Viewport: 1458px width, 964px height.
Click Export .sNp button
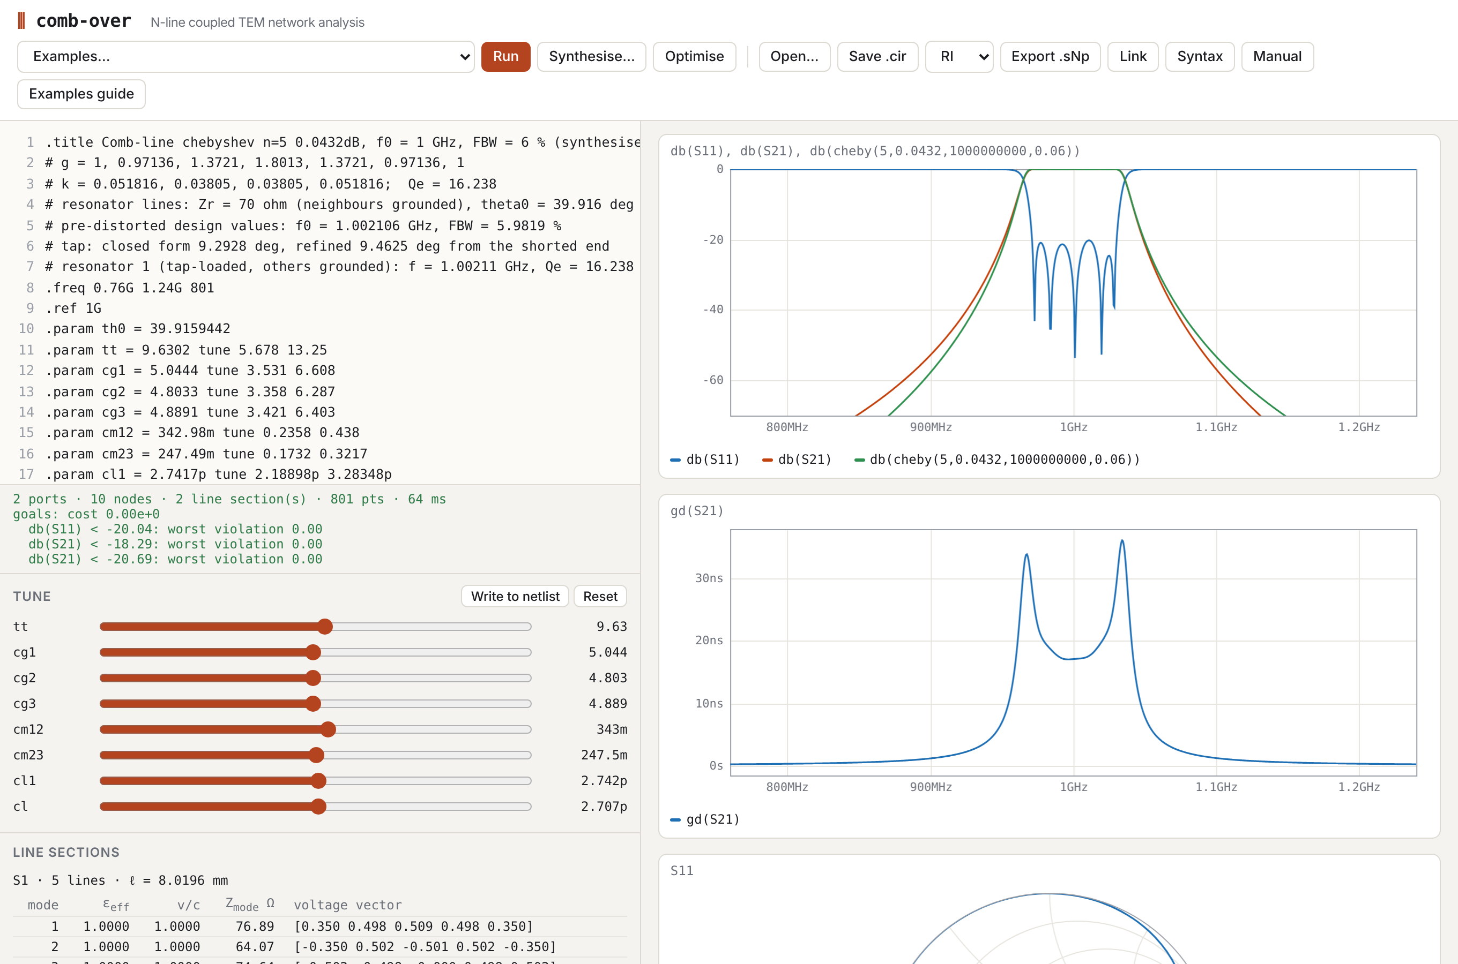(1050, 57)
